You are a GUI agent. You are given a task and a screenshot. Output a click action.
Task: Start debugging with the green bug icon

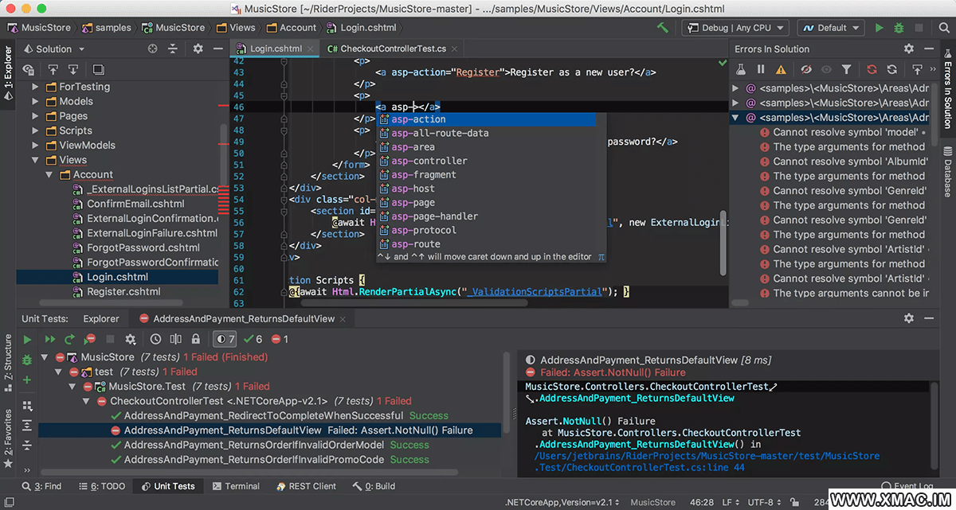click(899, 28)
